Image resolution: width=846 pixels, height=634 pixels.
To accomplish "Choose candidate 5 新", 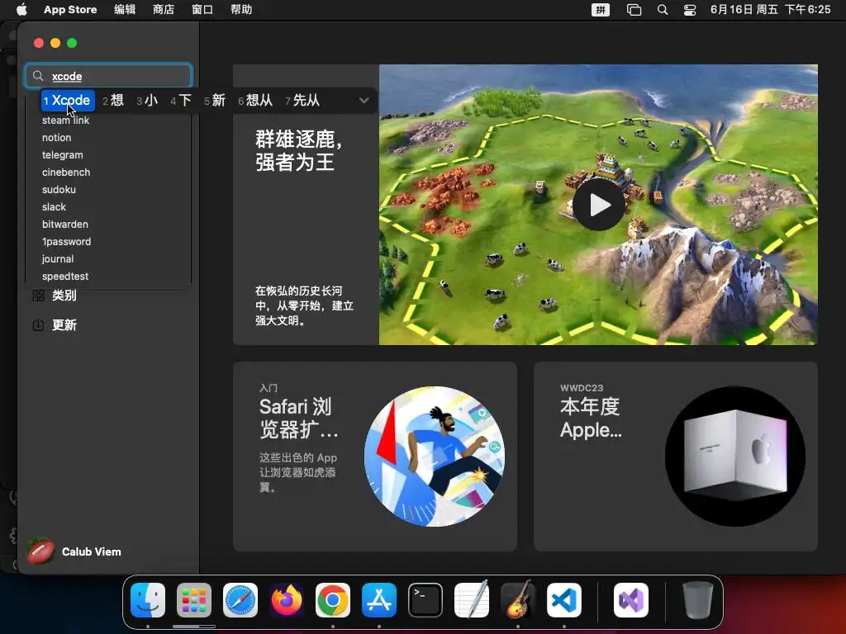I will pyautogui.click(x=215, y=100).
